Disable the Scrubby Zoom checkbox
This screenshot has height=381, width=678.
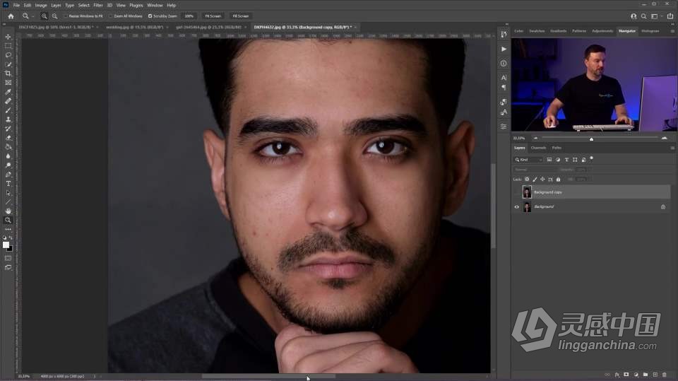(x=150, y=16)
